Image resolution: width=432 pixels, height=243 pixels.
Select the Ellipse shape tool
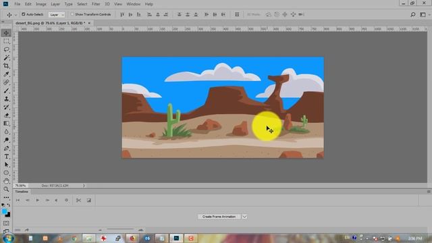(x=6, y=173)
